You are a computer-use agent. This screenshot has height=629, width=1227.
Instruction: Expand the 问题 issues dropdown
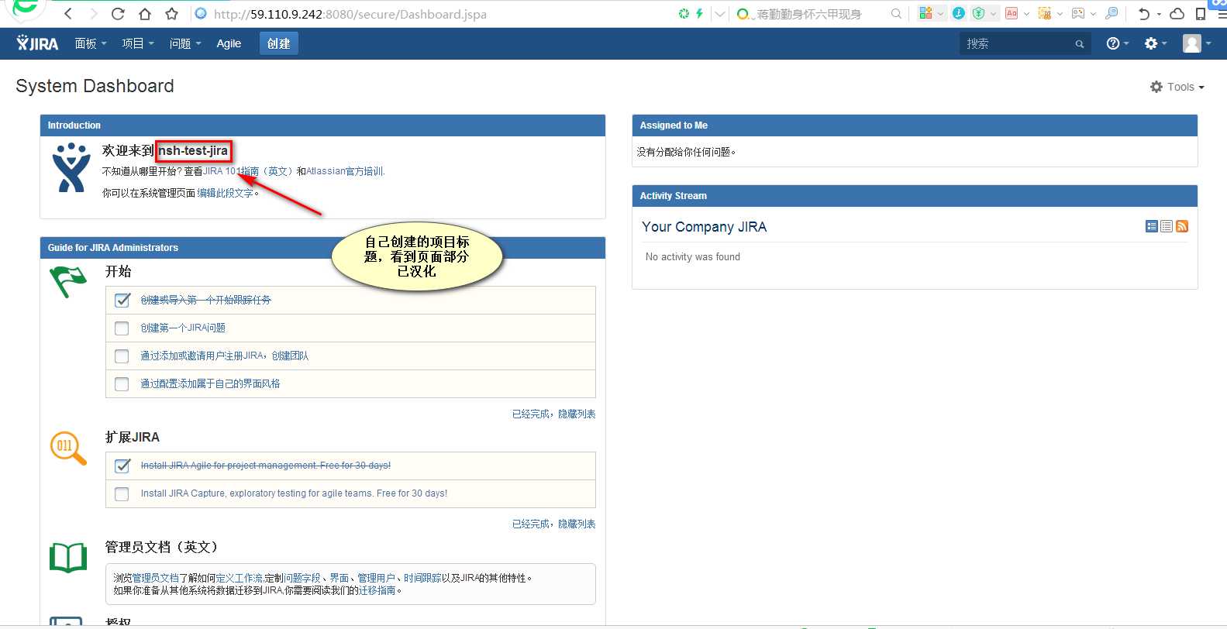pyautogui.click(x=185, y=43)
